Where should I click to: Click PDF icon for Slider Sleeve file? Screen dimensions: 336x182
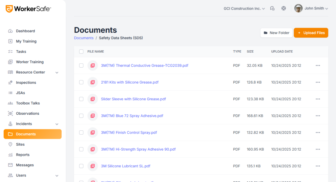[93, 99]
